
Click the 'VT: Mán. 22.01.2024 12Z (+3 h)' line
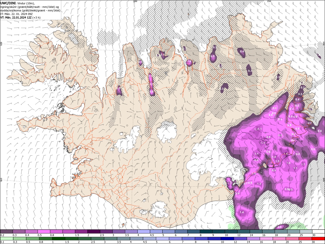pos(20,18)
